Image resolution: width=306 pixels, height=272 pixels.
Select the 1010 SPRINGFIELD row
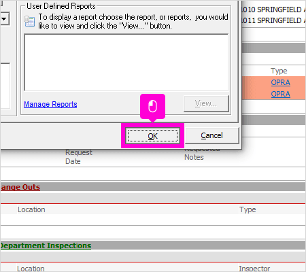click(x=273, y=10)
